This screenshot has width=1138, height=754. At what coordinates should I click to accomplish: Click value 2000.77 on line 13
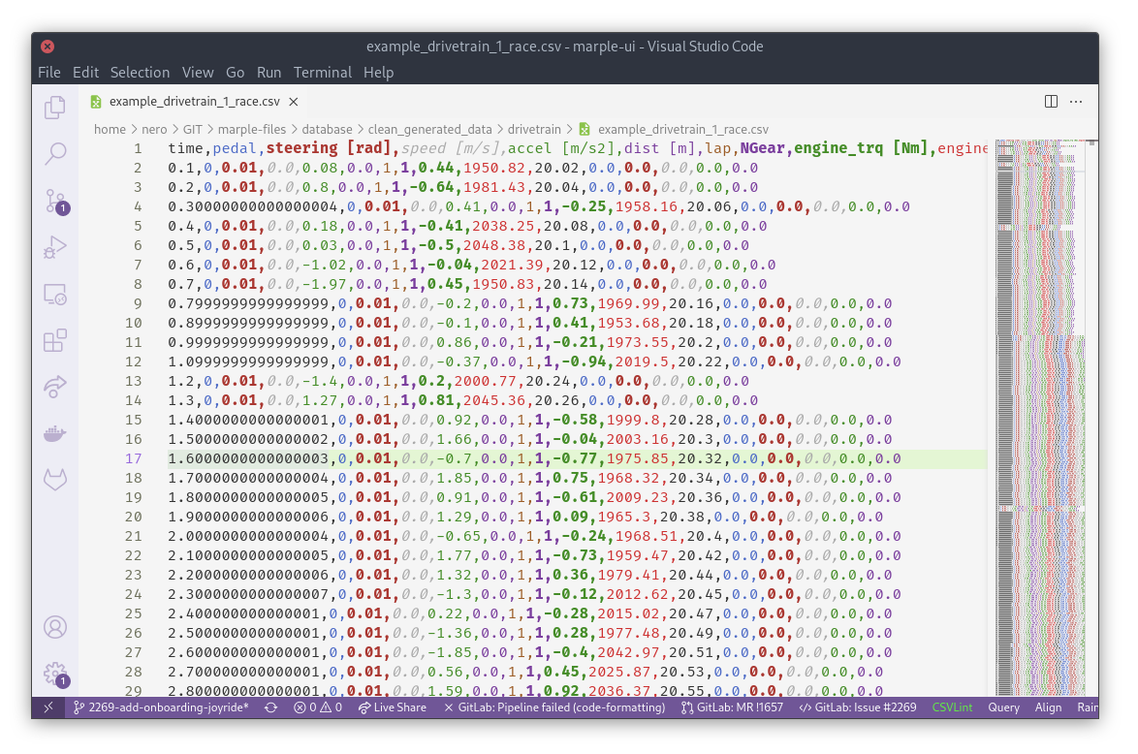tap(485, 381)
